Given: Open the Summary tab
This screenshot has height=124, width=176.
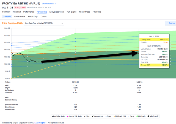Looking at the screenshot, I should [x=6, y=12].
